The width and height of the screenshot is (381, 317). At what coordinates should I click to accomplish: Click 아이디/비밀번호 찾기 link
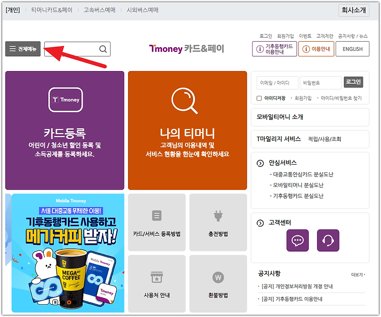click(341, 98)
